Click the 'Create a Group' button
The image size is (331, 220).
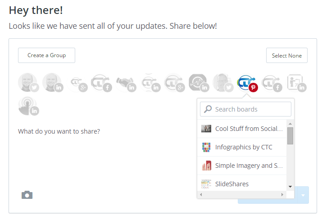point(46,55)
